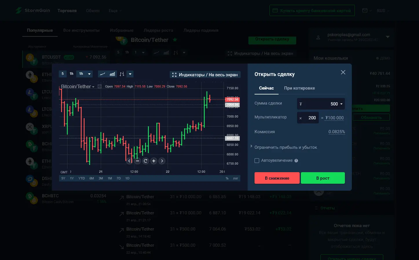This screenshot has width=419, height=260.
Task: Set chart range to 1M
Action: [x=110, y=178]
